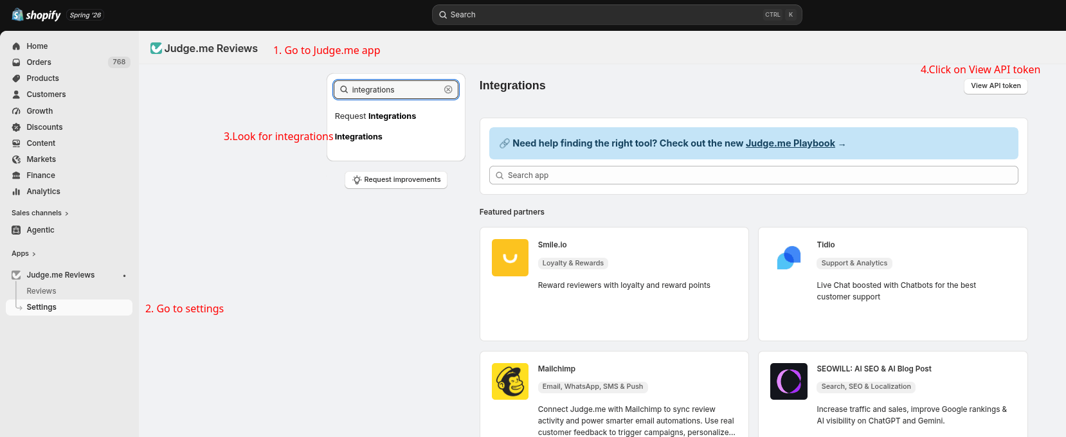Image resolution: width=1066 pixels, height=437 pixels.
Task: Click the Smile.io app logo
Action: click(x=510, y=258)
